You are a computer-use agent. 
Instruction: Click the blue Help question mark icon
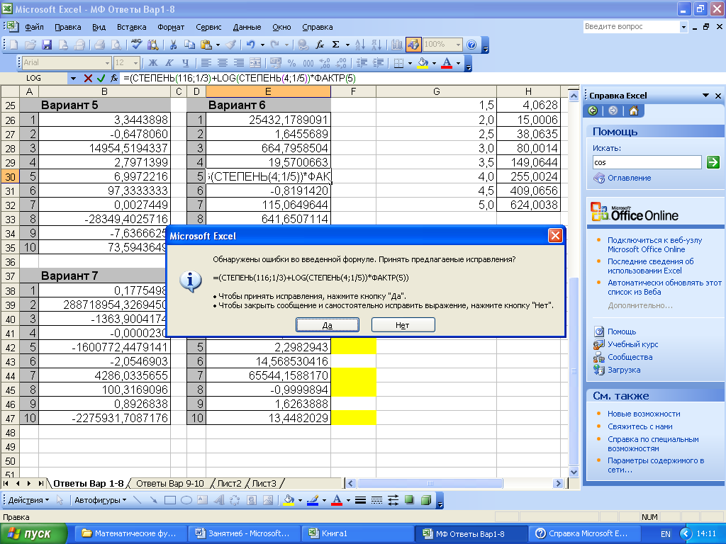point(471,45)
